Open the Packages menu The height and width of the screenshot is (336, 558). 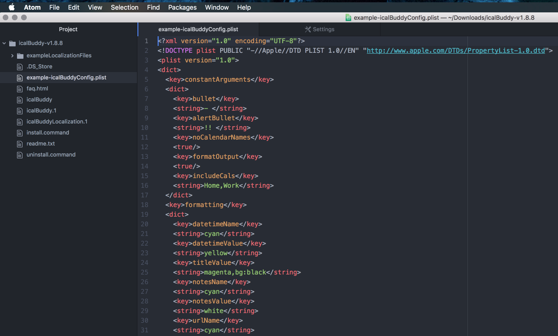[182, 7]
